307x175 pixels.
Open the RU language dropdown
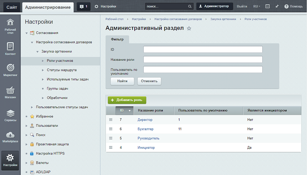[256, 6]
